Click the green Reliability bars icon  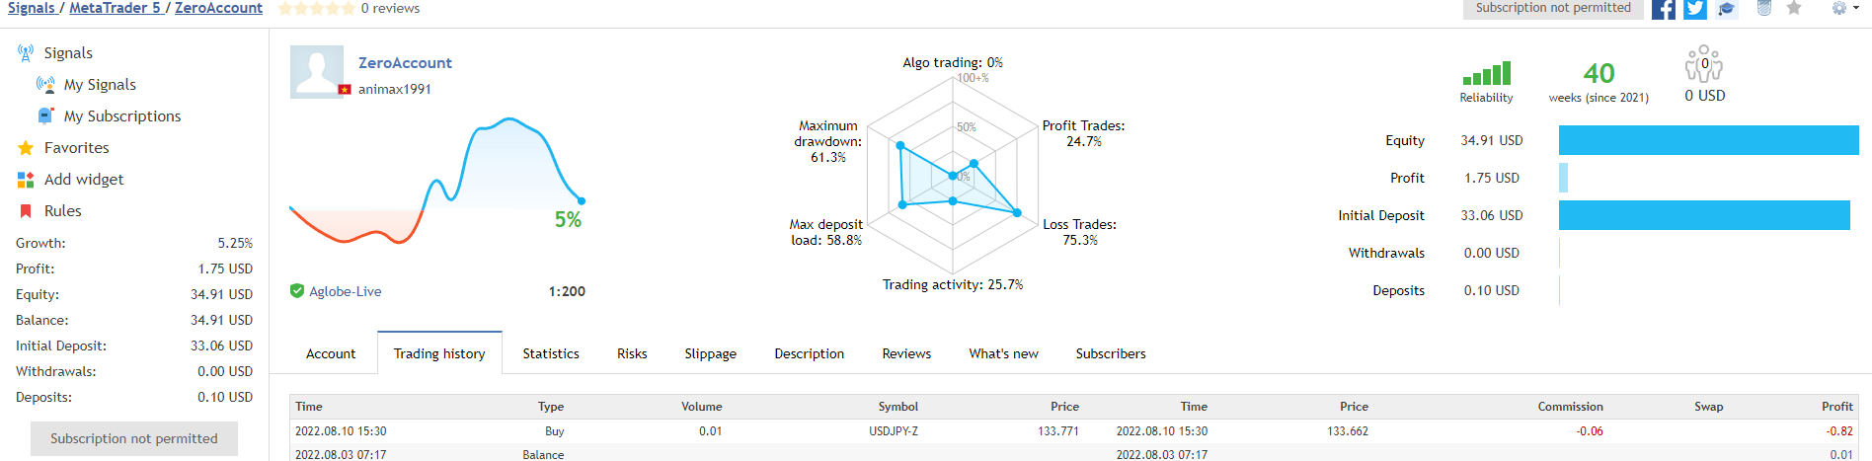(x=1486, y=74)
